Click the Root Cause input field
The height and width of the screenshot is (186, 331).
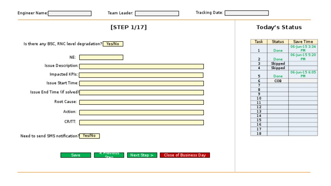141,102
